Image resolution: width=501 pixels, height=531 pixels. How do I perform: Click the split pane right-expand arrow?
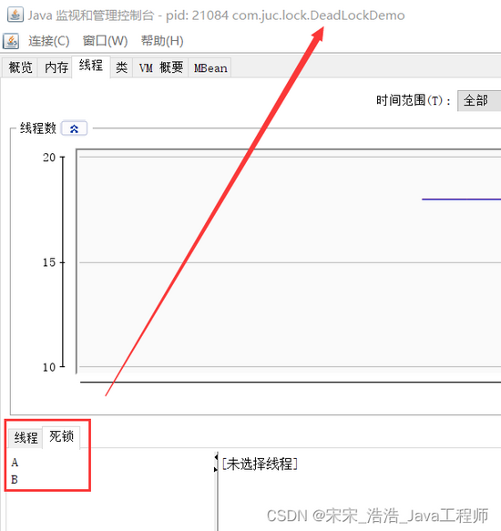pyautogui.click(x=216, y=469)
